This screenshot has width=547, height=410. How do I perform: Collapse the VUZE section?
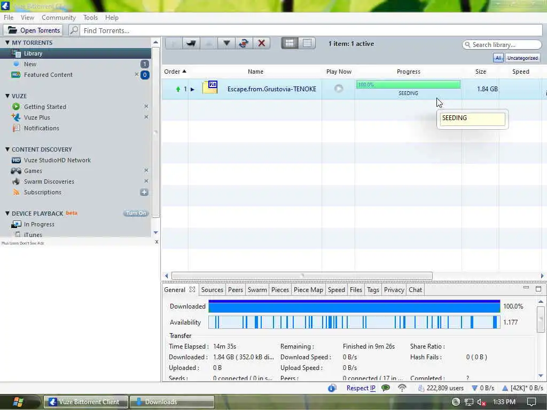click(x=7, y=96)
